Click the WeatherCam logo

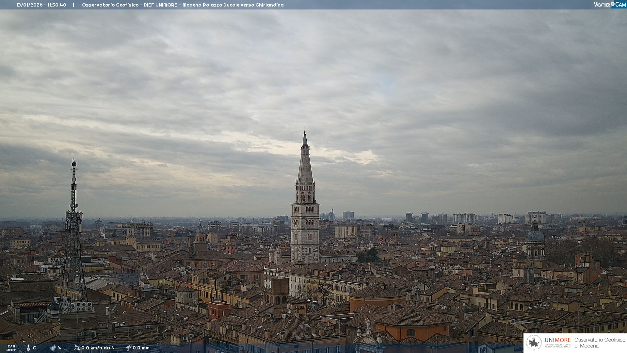609,5
